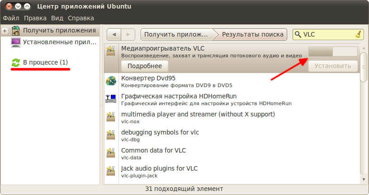
Task: Open the Файл menu
Action: pos(11,18)
